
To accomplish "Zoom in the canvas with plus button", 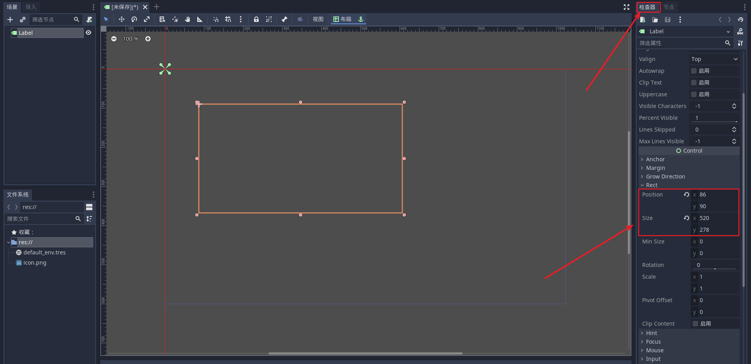I will (148, 39).
